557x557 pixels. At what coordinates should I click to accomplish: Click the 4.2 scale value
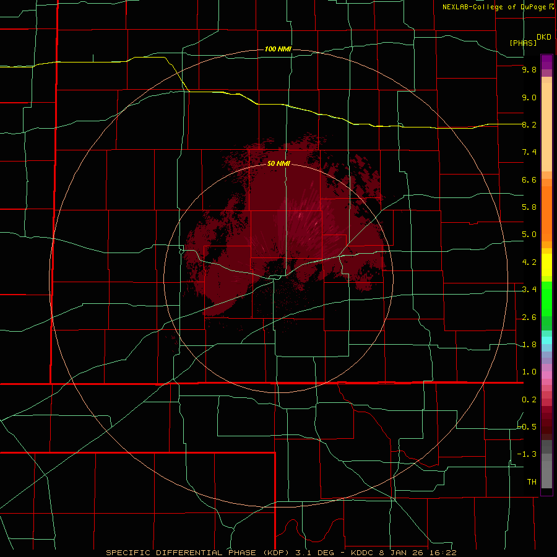pos(529,262)
